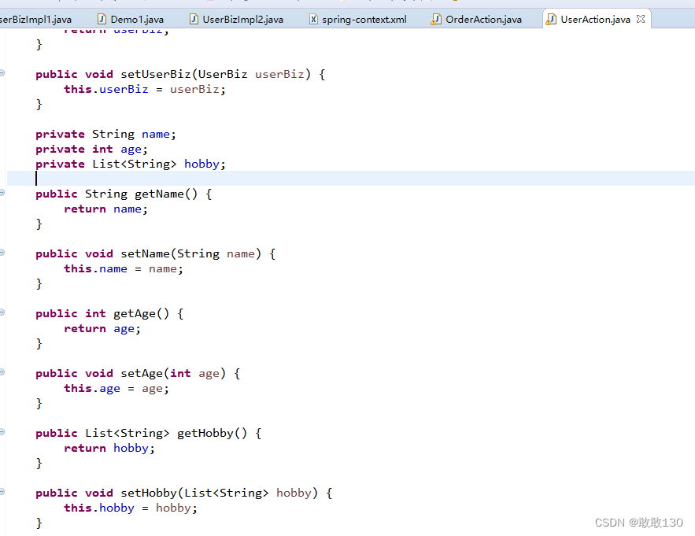Close the UserAction.java editor tab
Image resolution: width=695 pixels, height=536 pixels.
(x=641, y=19)
